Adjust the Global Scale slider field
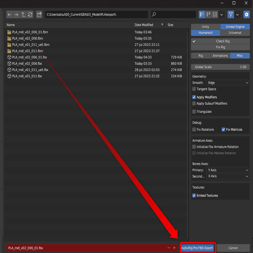Image resolution: width=253 pixels, height=253 pixels. [x=220, y=67]
